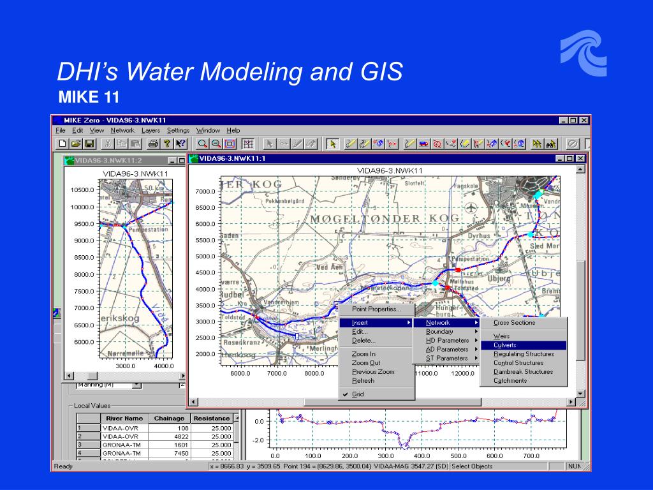This screenshot has width=653, height=490.
Task: Click the VIDA96-3.NWK11:2 window title bar
Action: [x=124, y=160]
